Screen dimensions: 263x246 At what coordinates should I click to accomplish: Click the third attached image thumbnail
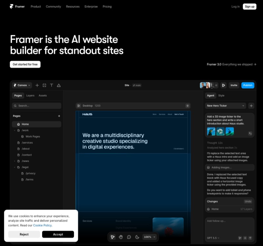229,131
